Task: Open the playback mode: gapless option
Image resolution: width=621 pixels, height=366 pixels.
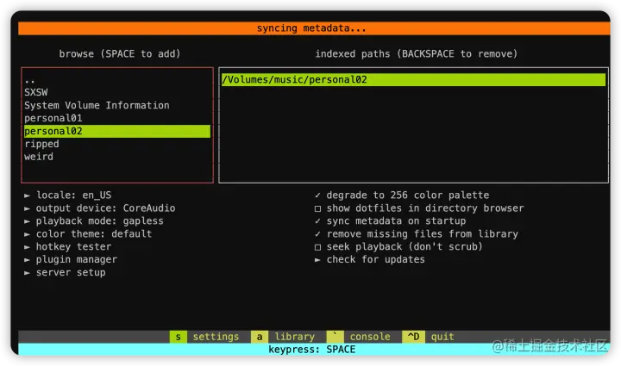Action: [x=93, y=221]
